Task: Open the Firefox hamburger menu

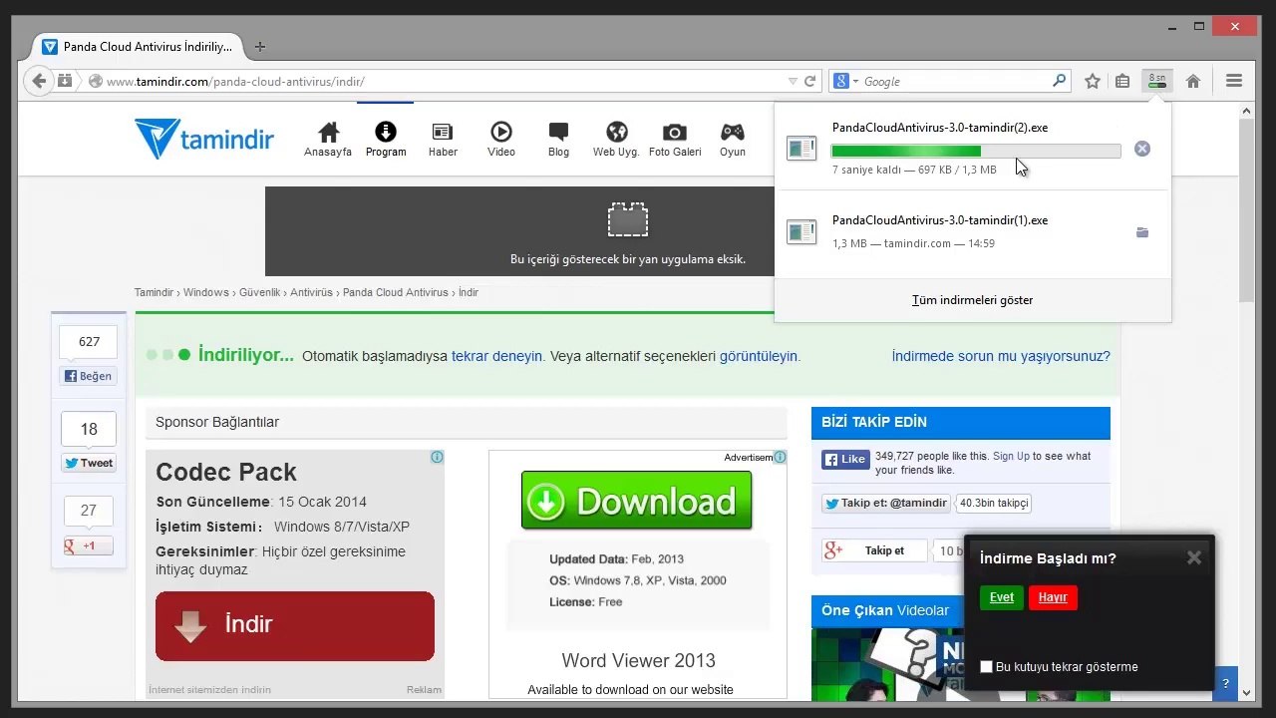Action: click(1234, 82)
